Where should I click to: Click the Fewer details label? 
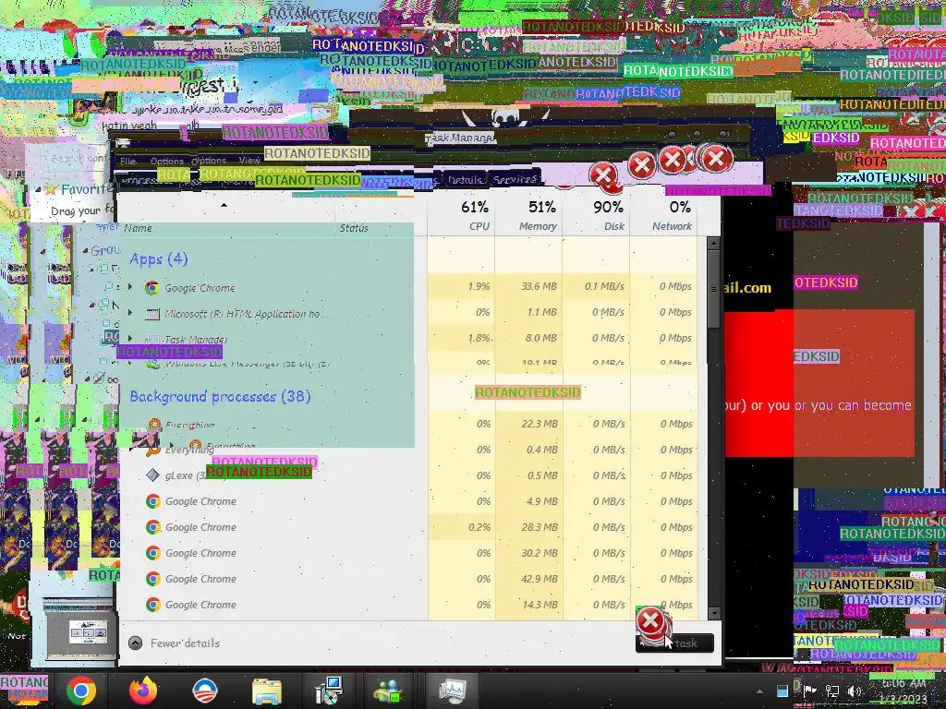185,643
